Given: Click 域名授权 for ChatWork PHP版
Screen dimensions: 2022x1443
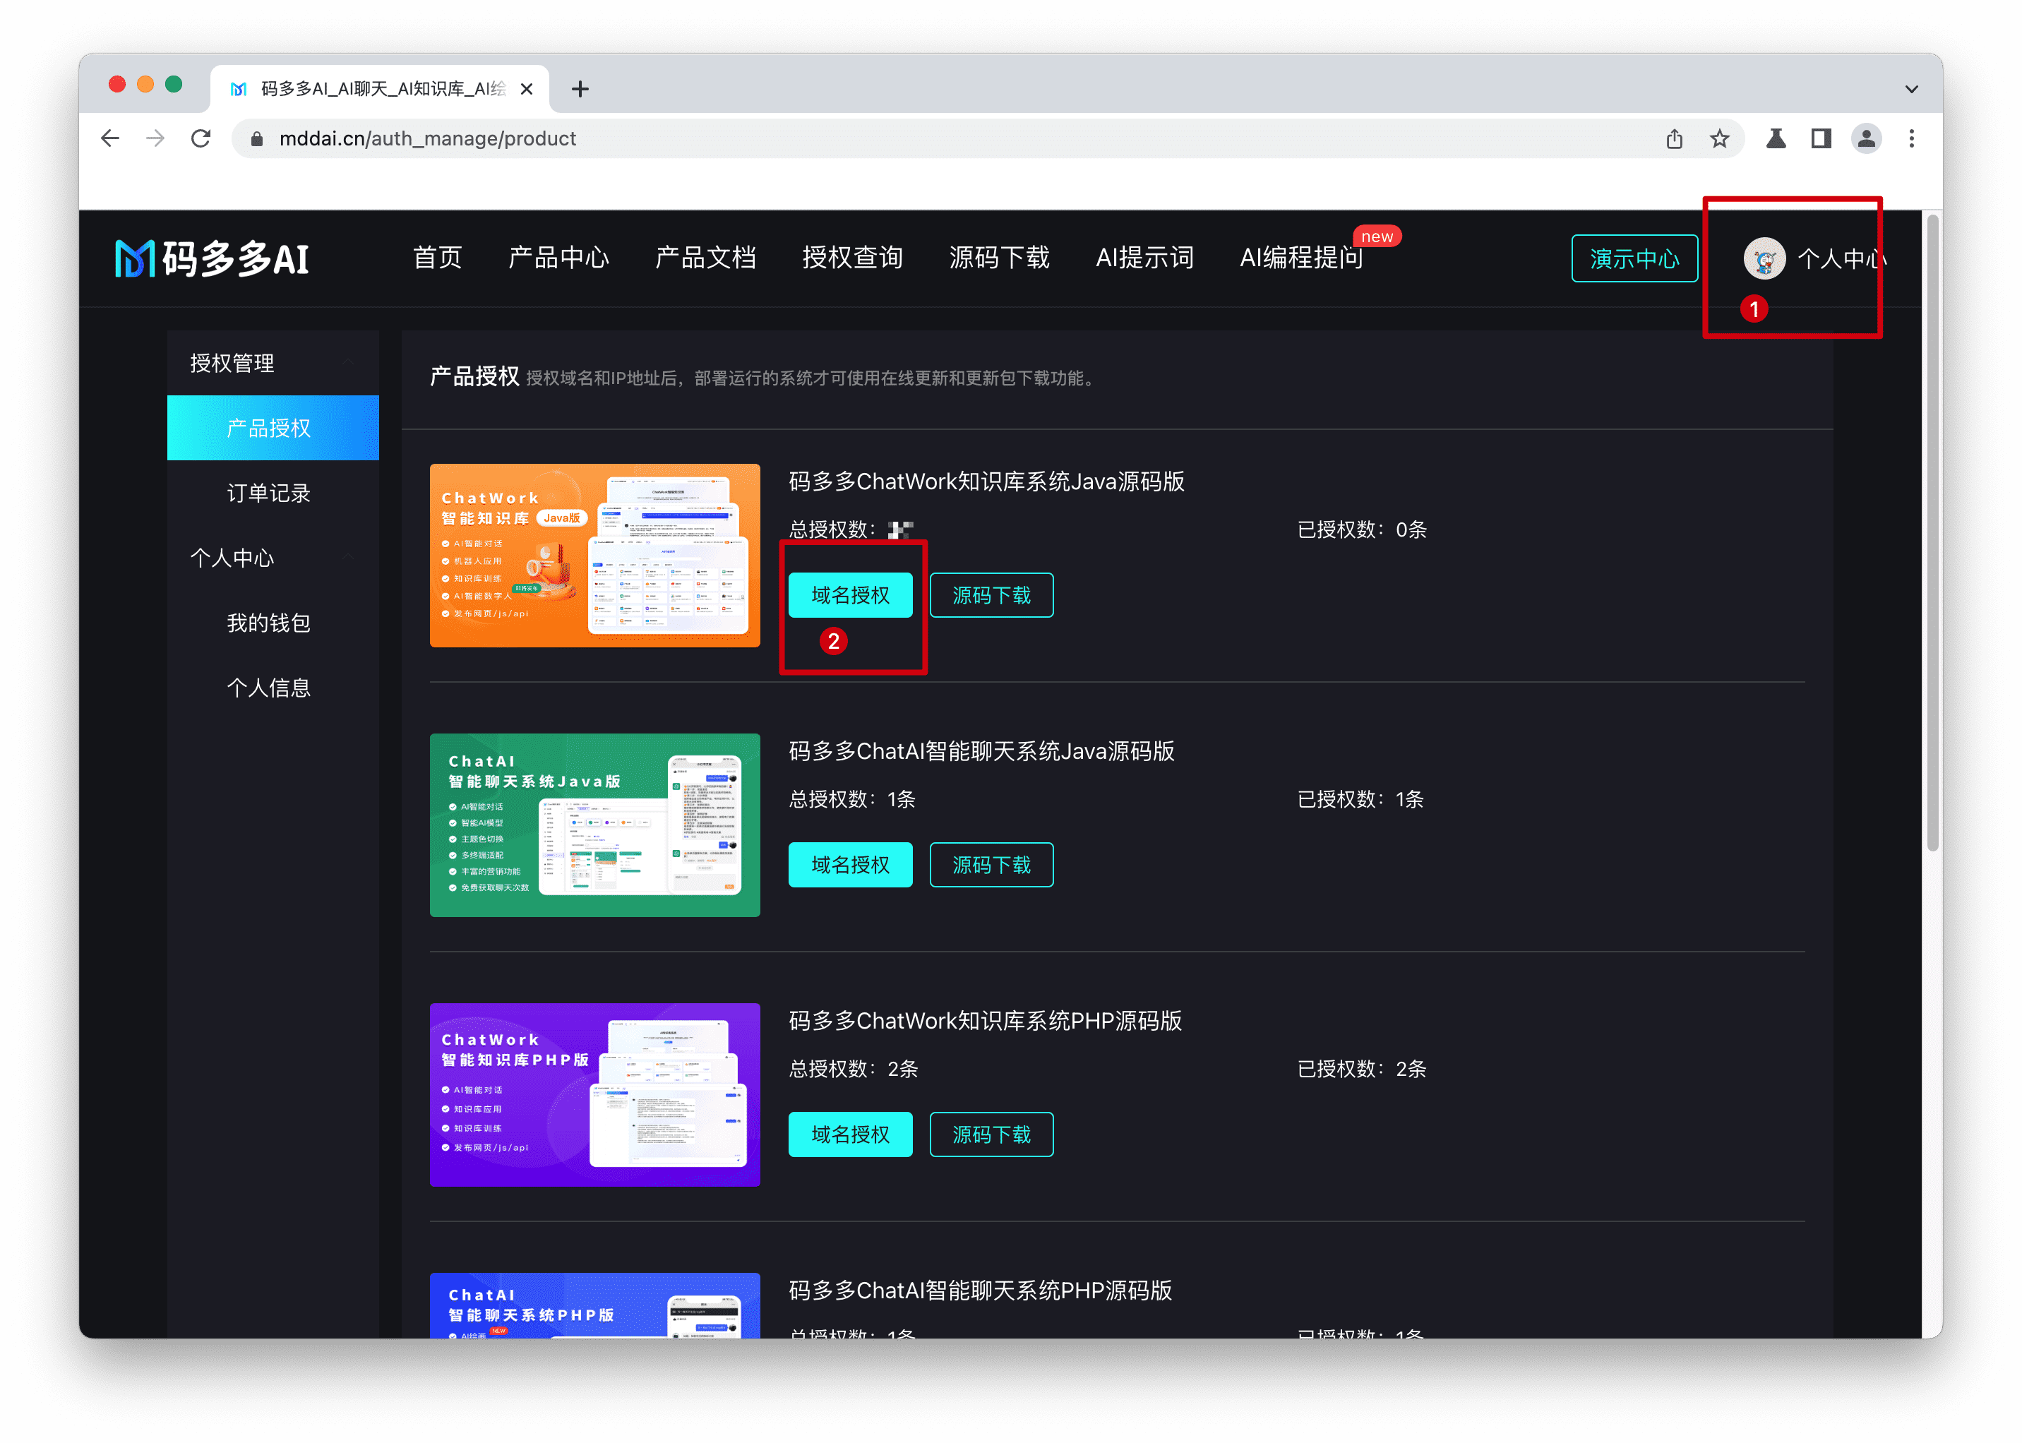Looking at the screenshot, I should point(850,1134).
